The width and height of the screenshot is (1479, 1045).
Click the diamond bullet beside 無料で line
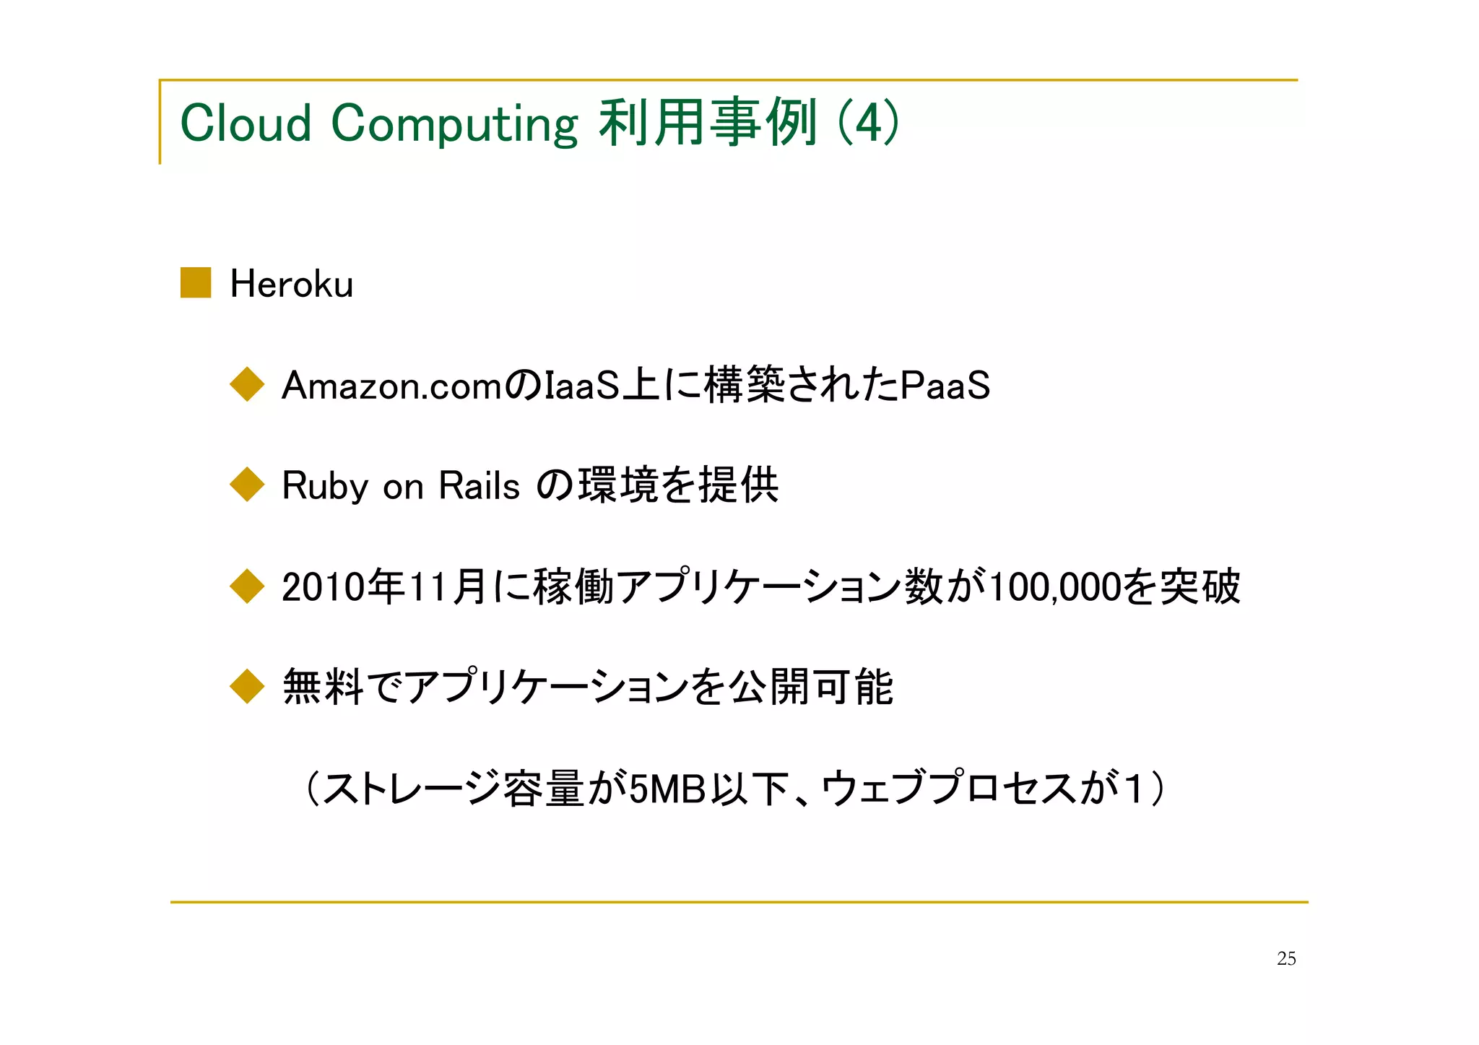tap(247, 686)
